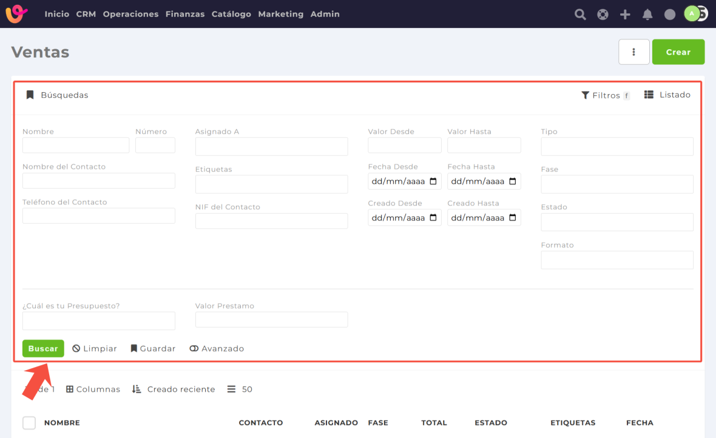Open the CRM menu
The image size is (716, 438).
click(x=86, y=14)
